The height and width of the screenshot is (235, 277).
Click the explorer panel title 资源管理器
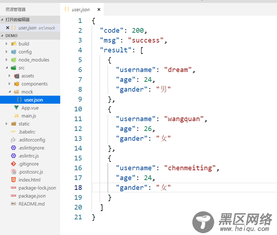[x=16, y=9]
